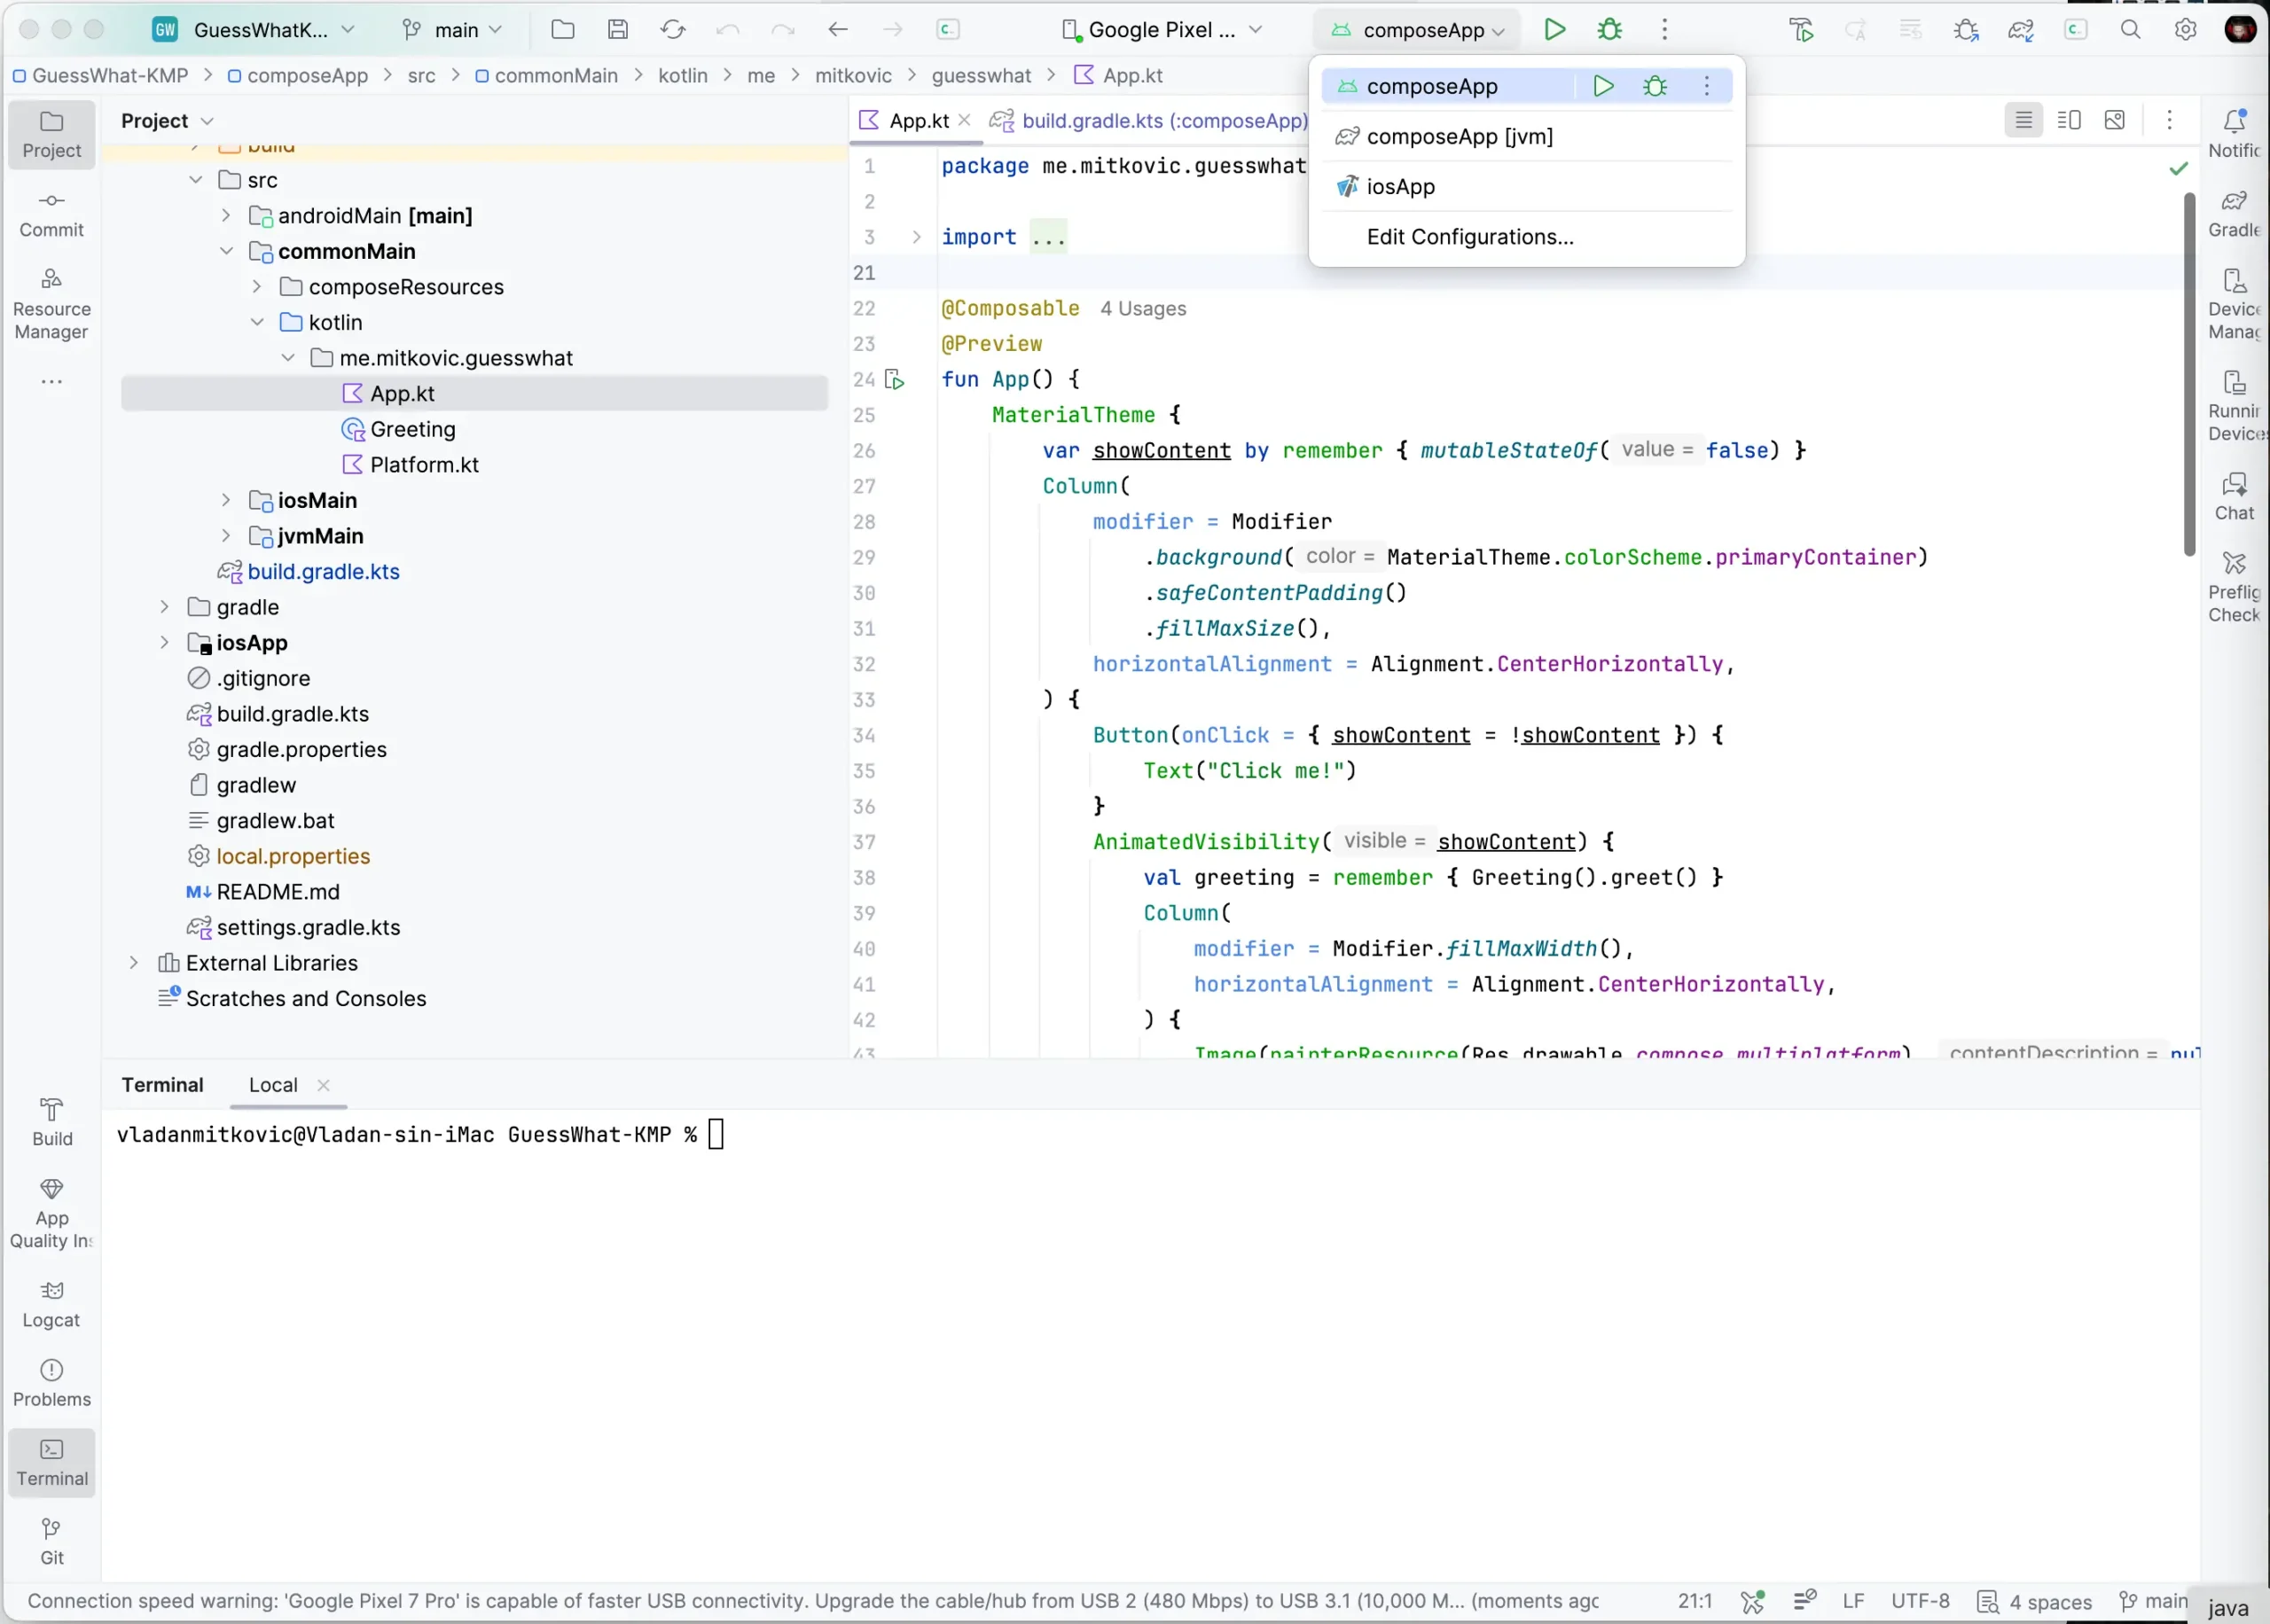Click the Run button in the main toolbar

[1554, 30]
